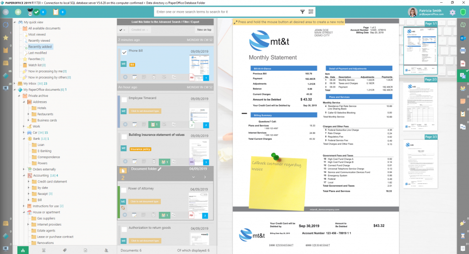Open settings gear icon beside Patricia Smith
469x254 pixels.
452,12
